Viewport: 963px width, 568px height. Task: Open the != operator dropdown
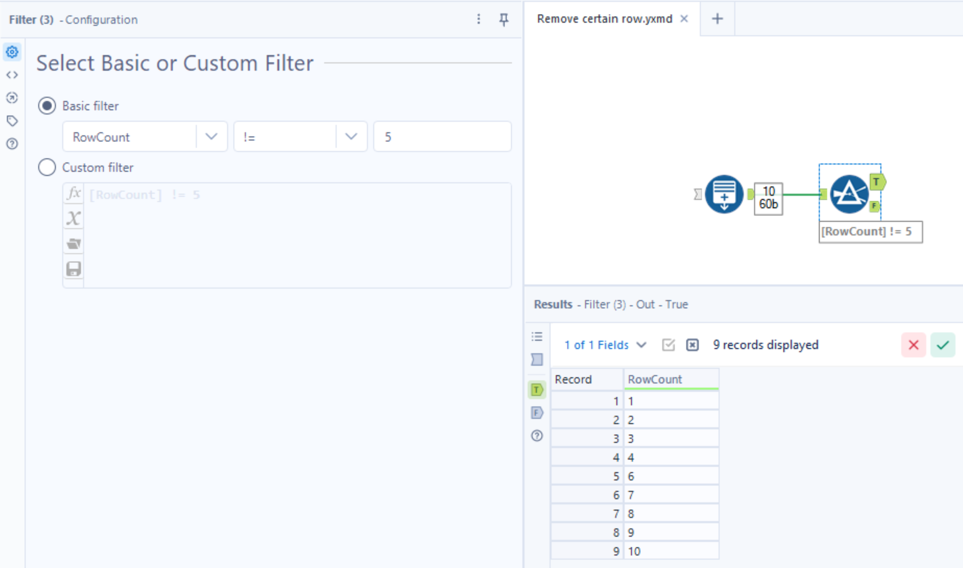pos(351,136)
